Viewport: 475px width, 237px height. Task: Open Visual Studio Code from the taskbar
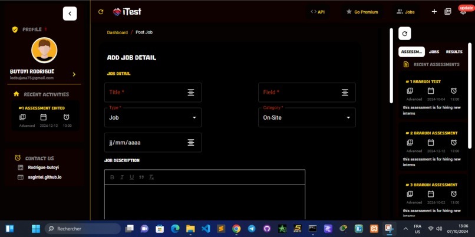click(x=206, y=229)
